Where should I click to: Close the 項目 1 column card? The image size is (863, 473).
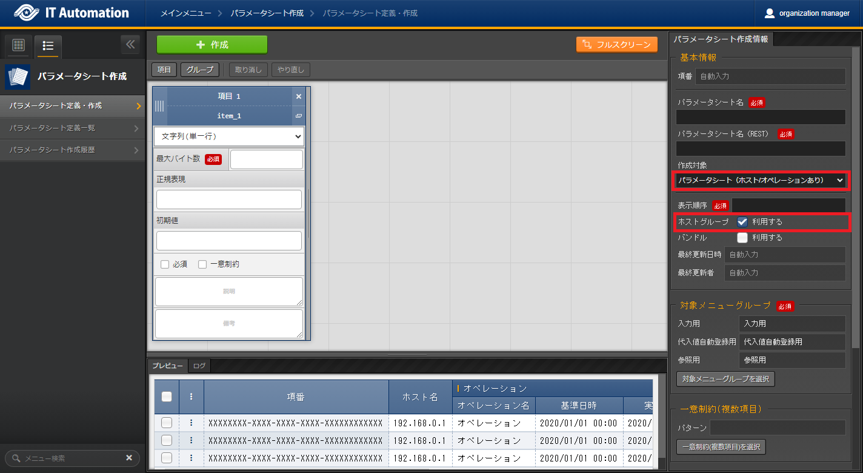tap(298, 96)
